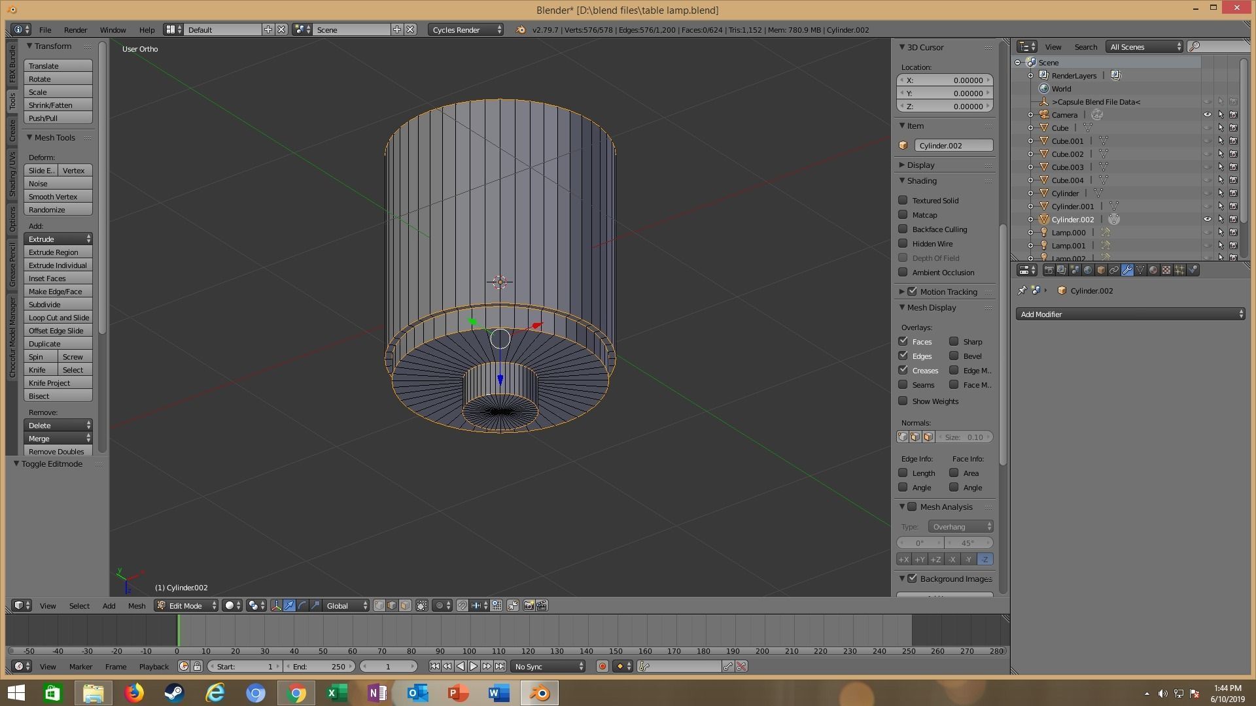Viewport: 1256px width, 706px height.
Task: Open the Render properties tab (camera icon)
Action: pos(1049,270)
